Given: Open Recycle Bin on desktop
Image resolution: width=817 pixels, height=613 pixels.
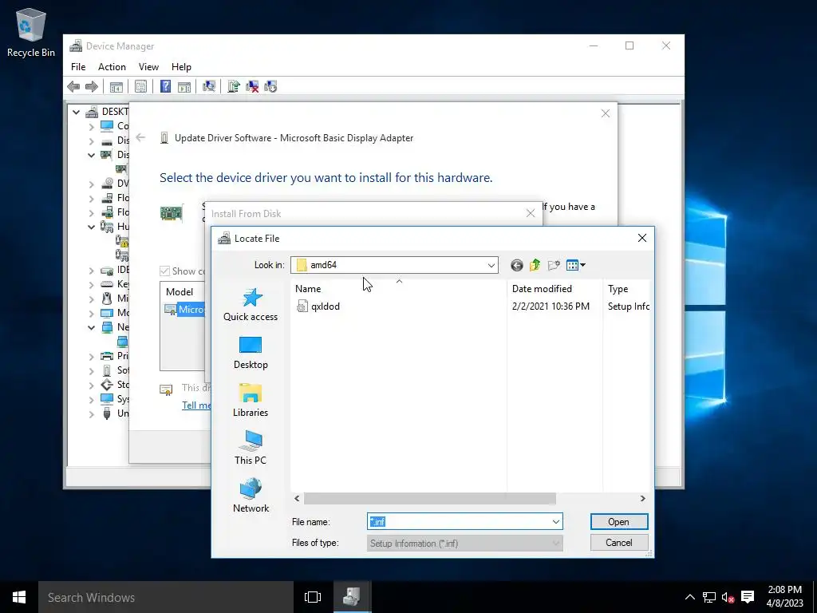Looking at the screenshot, I should pyautogui.click(x=31, y=32).
